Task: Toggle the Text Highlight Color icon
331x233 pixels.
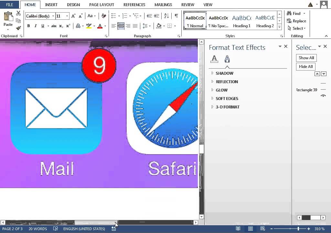Action: tap(88, 26)
